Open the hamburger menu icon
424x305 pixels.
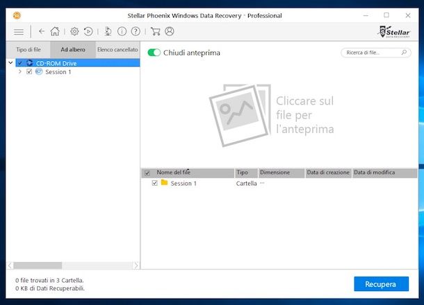19,32
